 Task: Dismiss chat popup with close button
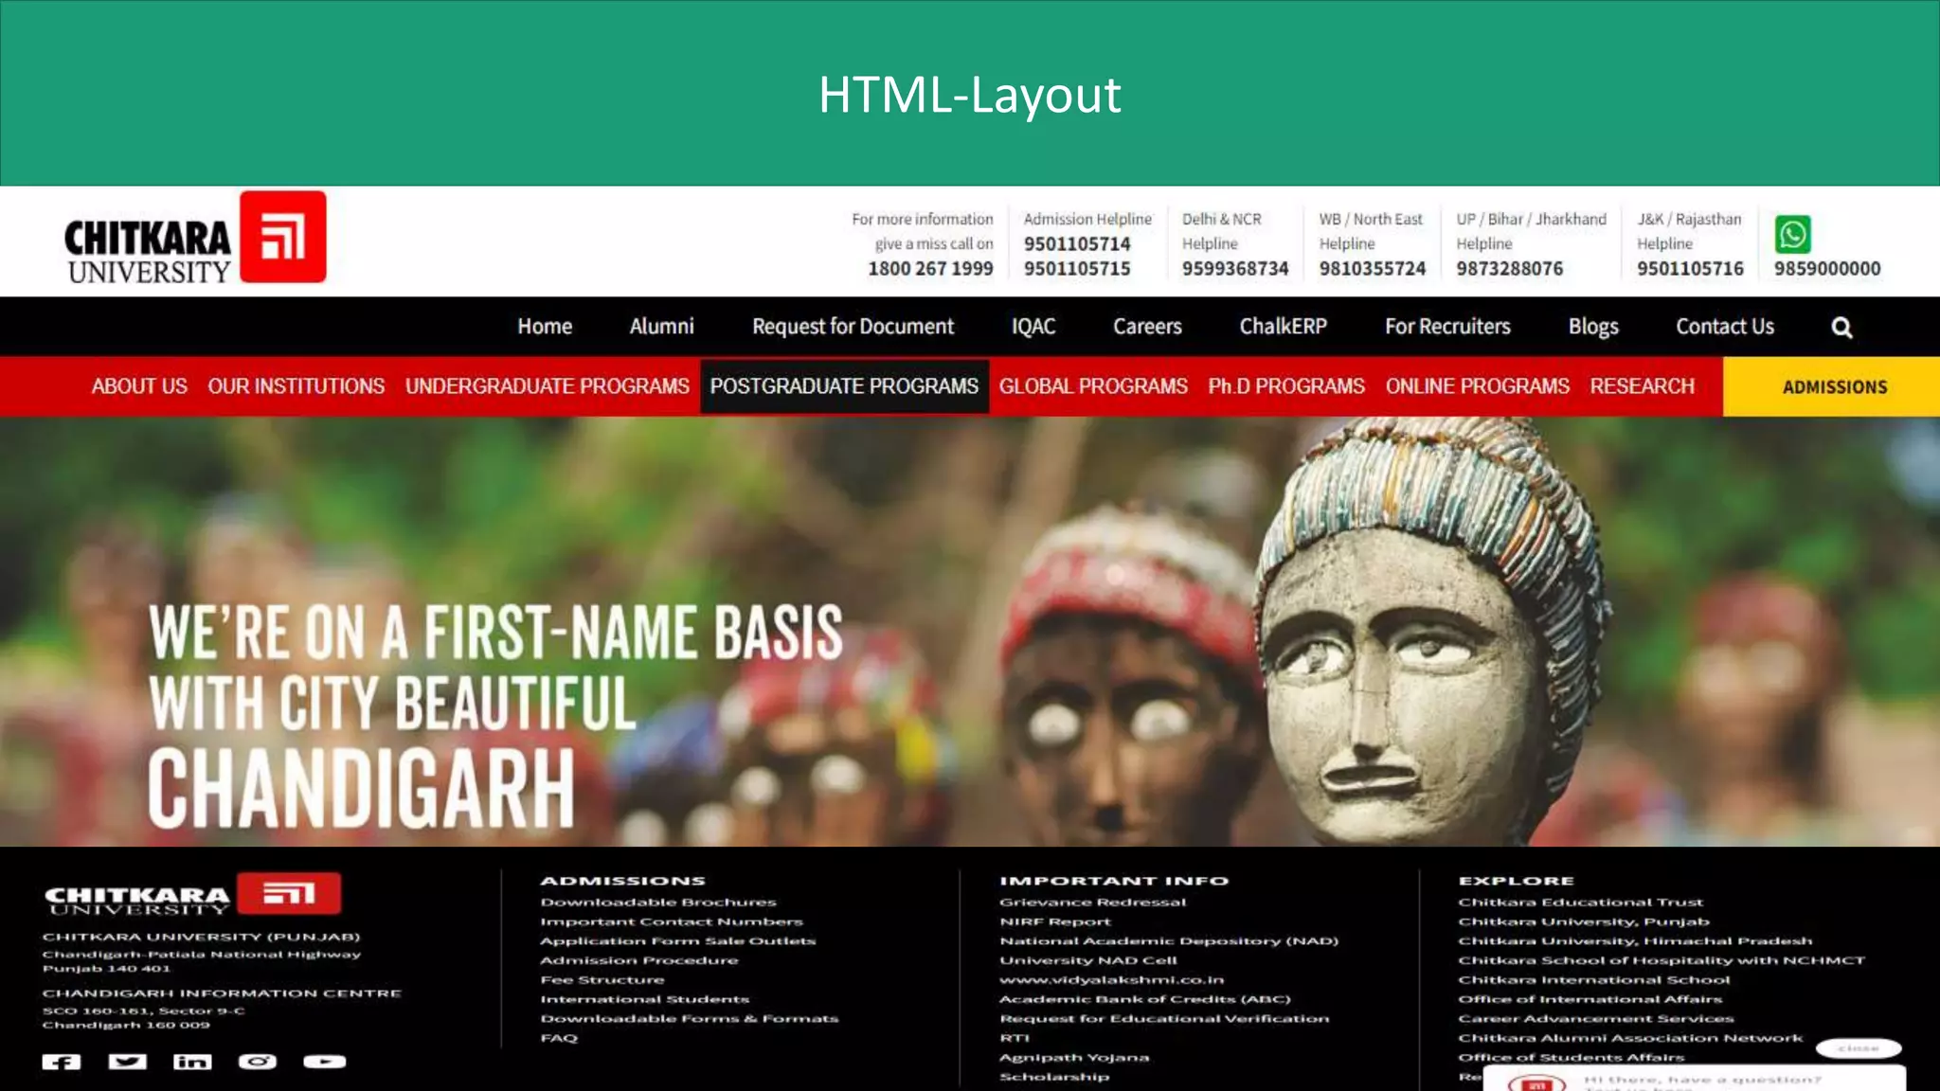(x=1858, y=1048)
